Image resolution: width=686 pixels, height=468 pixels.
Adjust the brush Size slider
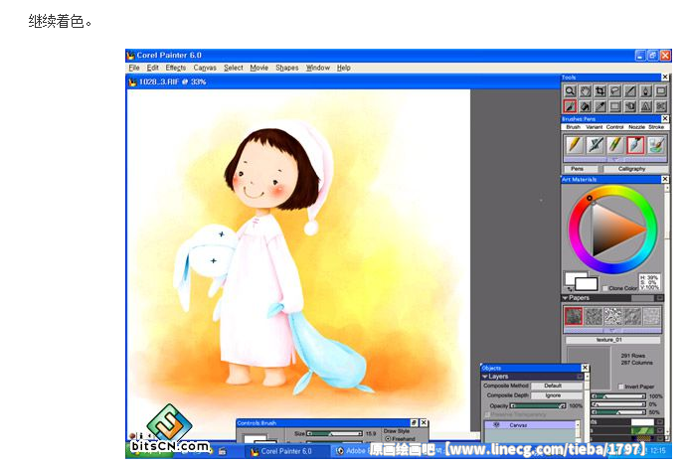[335, 433]
